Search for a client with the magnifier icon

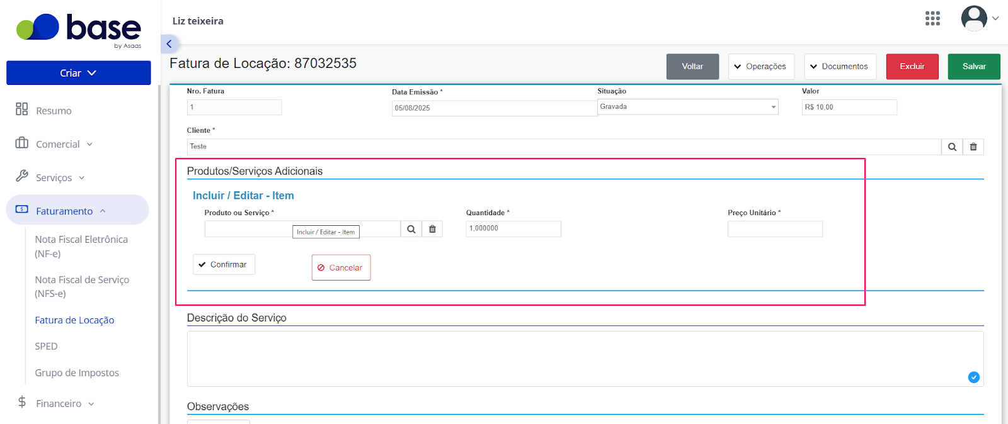[x=952, y=147]
